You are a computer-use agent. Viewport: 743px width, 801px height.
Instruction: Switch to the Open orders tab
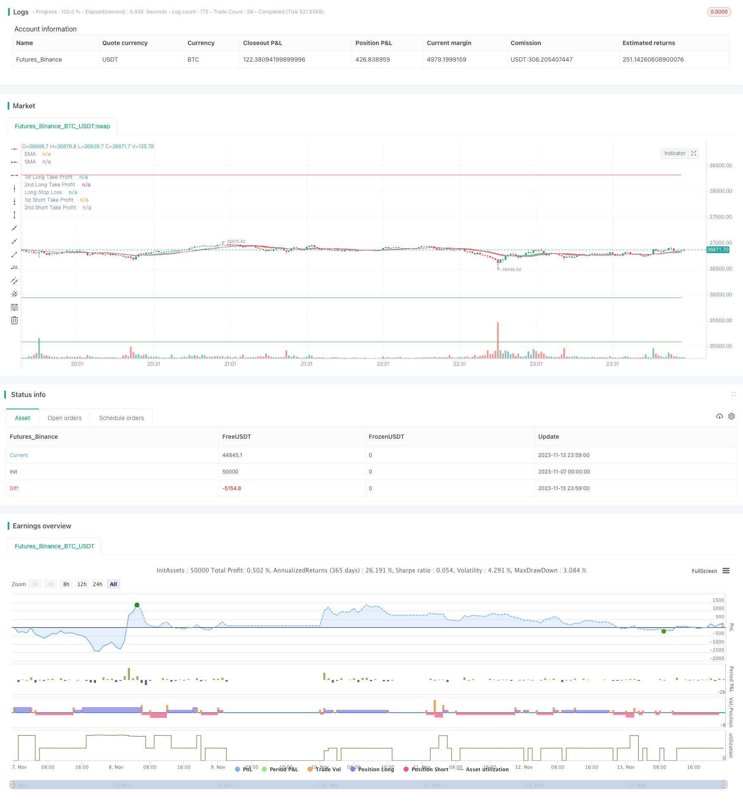[x=65, y=418]
